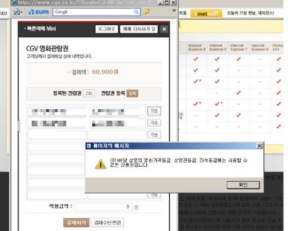Close the 빠른예매 Mini panel with X

coord(164,29)
